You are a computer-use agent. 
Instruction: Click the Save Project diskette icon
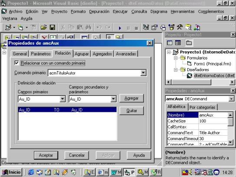[x=52, y=27]
